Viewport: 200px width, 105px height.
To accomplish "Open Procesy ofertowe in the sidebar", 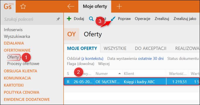I will point(23,64).
